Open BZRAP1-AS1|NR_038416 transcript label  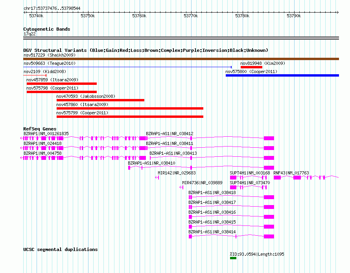[x=212, y=212]
